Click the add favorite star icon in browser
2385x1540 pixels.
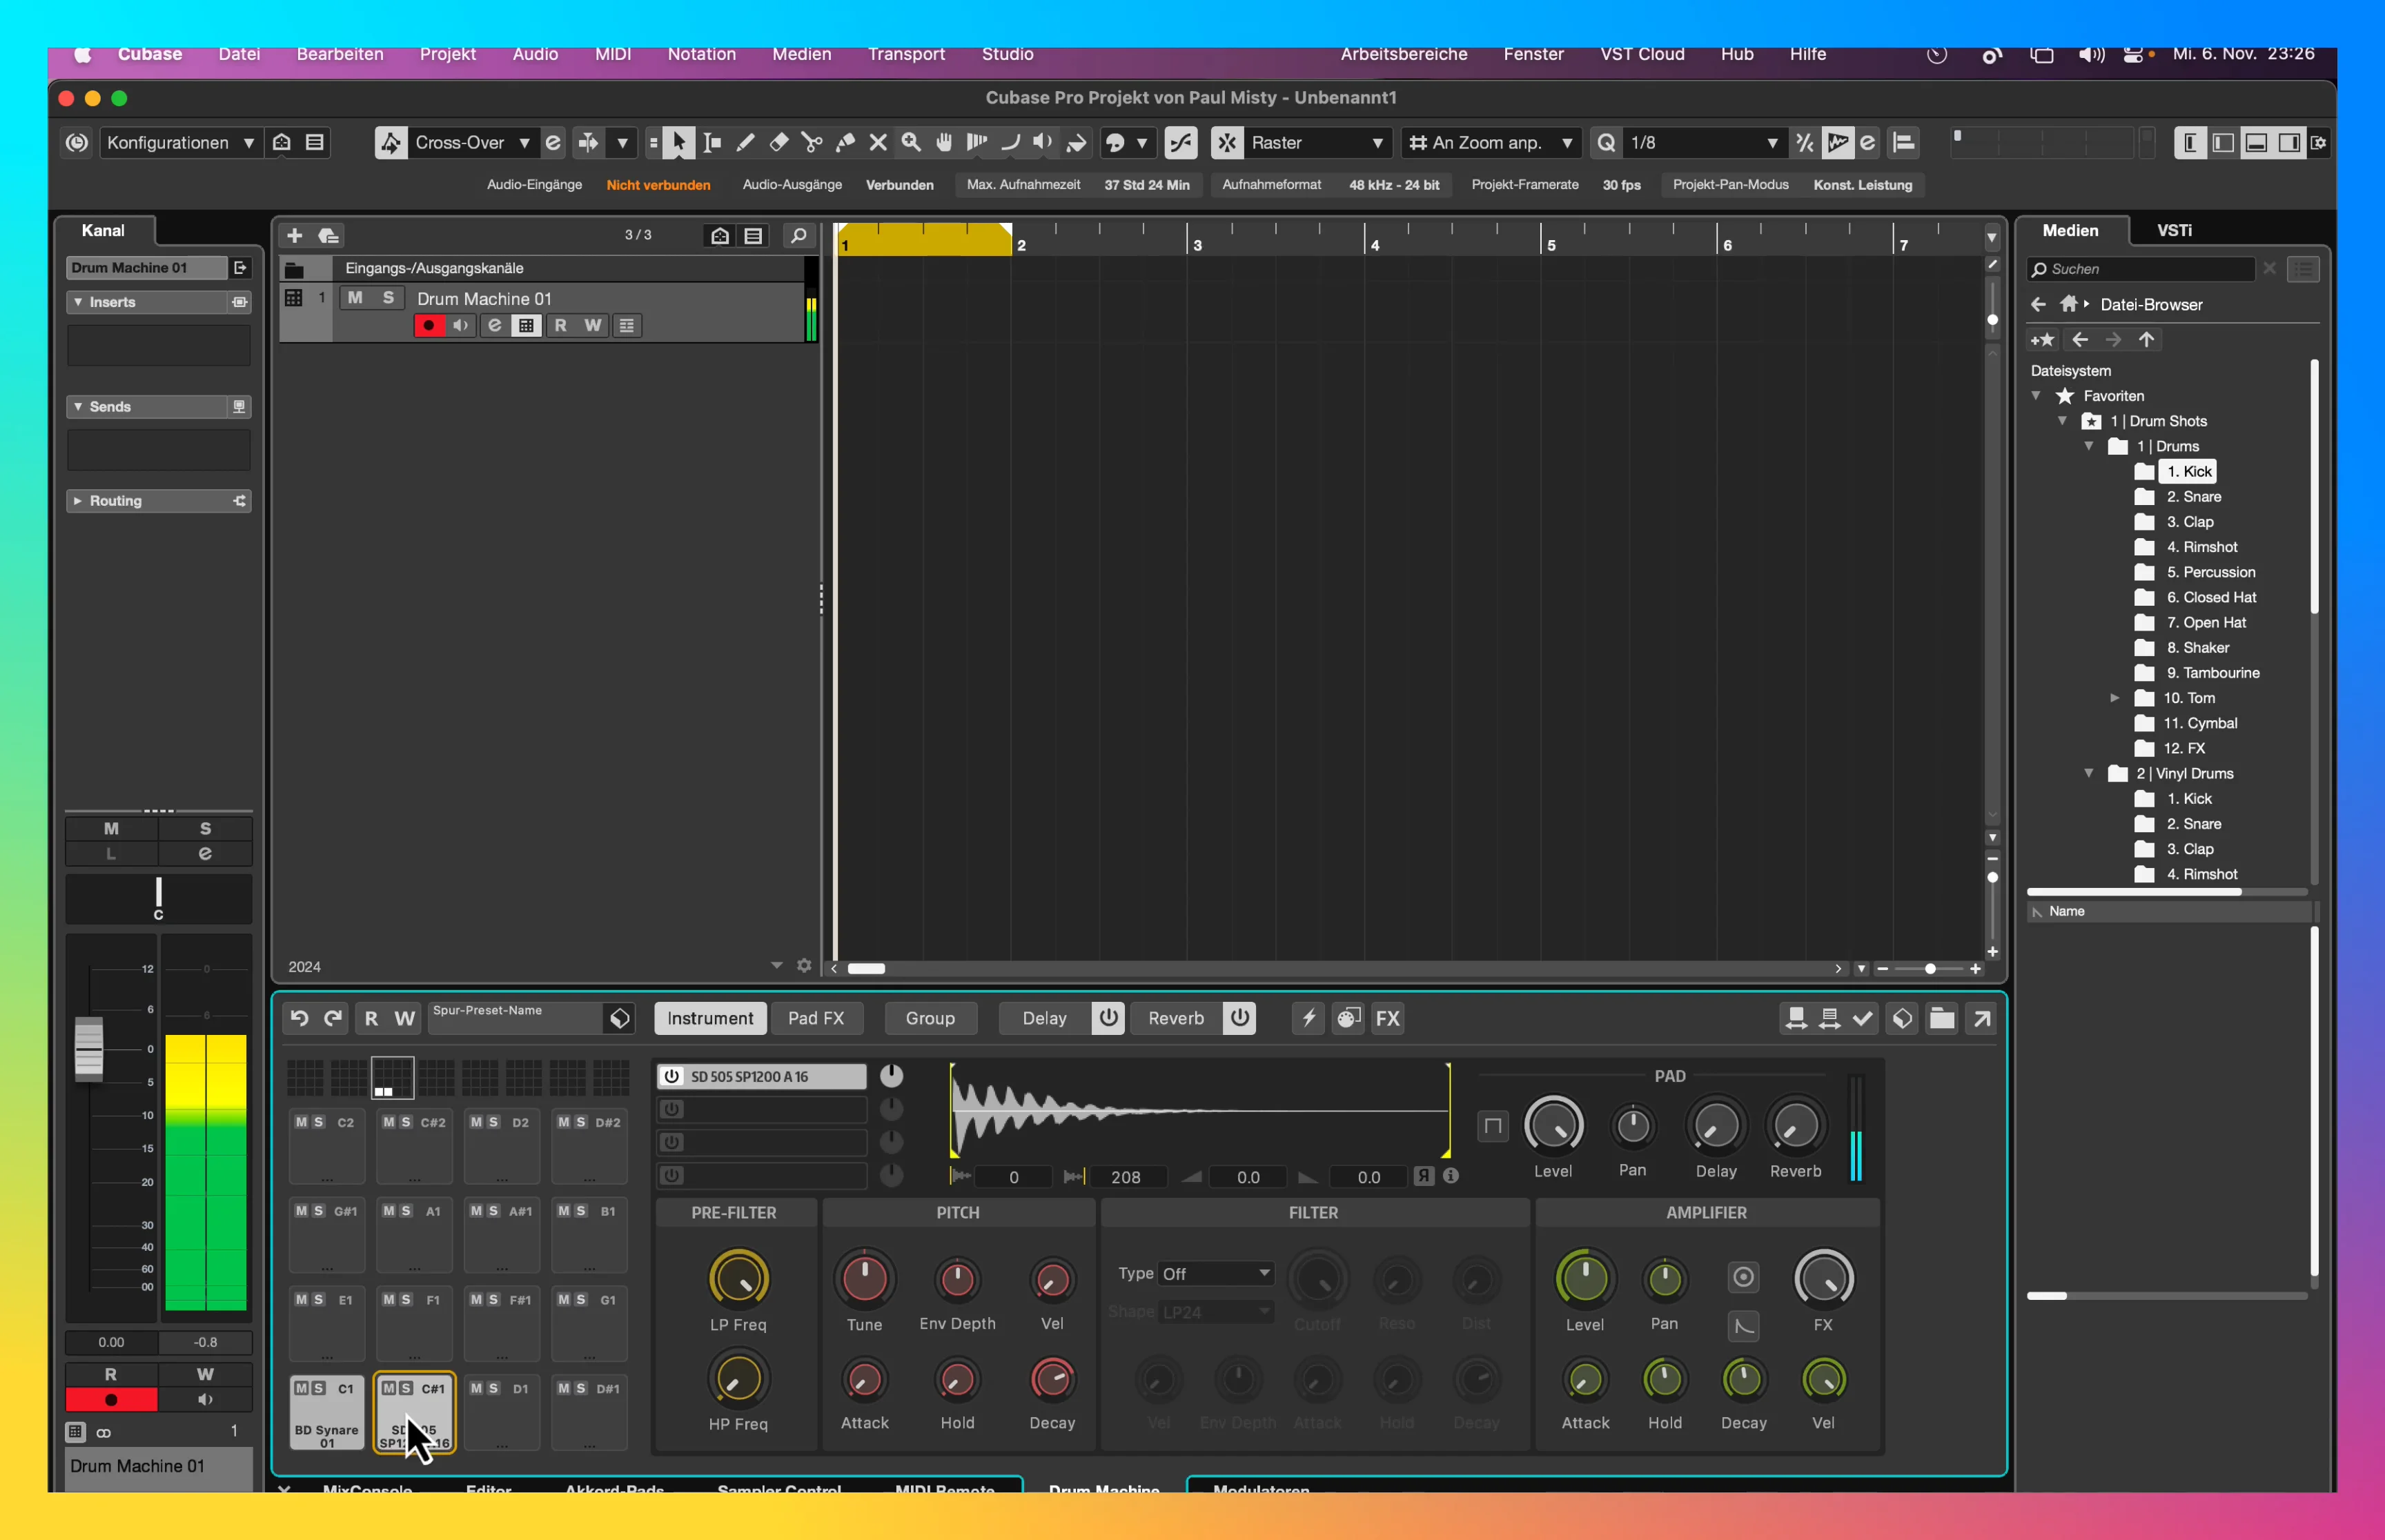coord(2042,340)
